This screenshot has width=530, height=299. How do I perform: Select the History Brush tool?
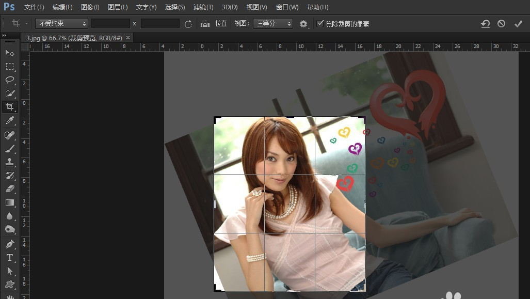10,176
